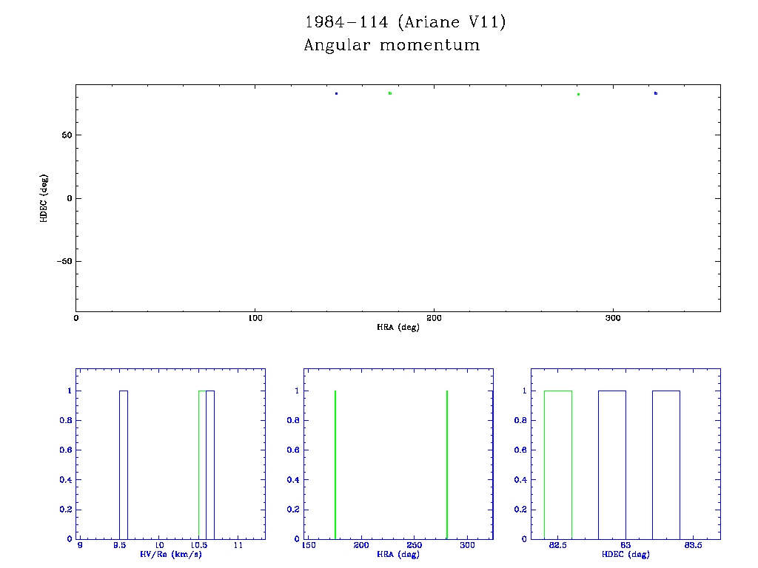Image resolution: width=758 pixels, height=568 pixels.
Task: Click the HRA (deg) axis label under top plot
Action: click(x=398, y=327)
